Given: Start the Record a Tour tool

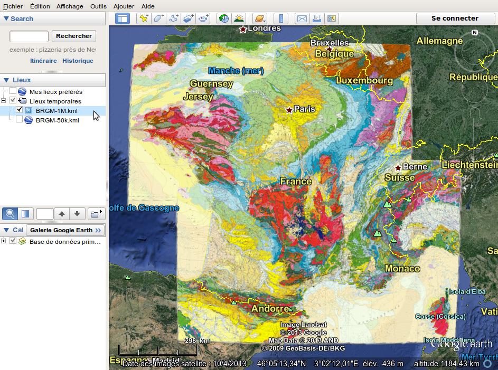Looking at the screenshot, I should (x=203, y=18).
